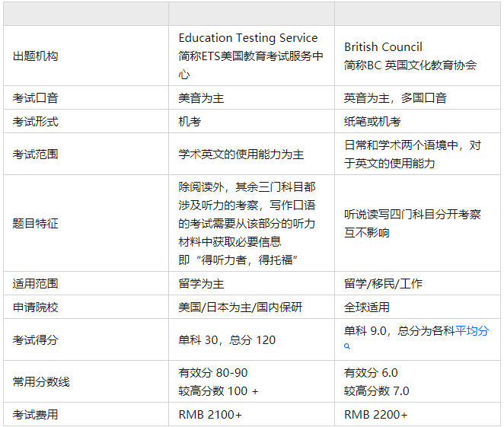Select the 考试形式 row label
This screenshot has width=504, height=427.
35,122
